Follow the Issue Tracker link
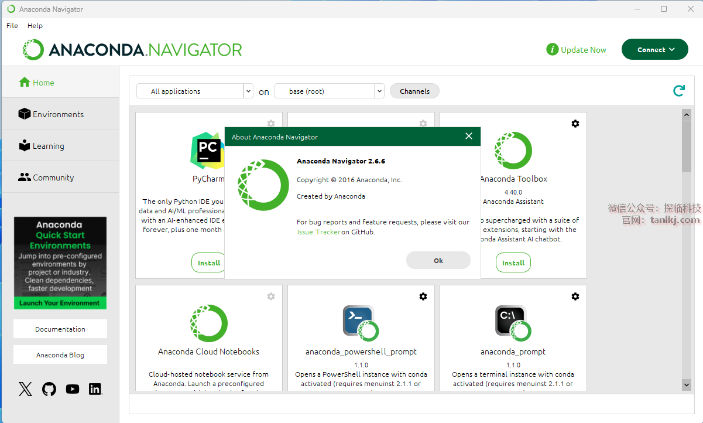703x423 pixels. [318, 232]
